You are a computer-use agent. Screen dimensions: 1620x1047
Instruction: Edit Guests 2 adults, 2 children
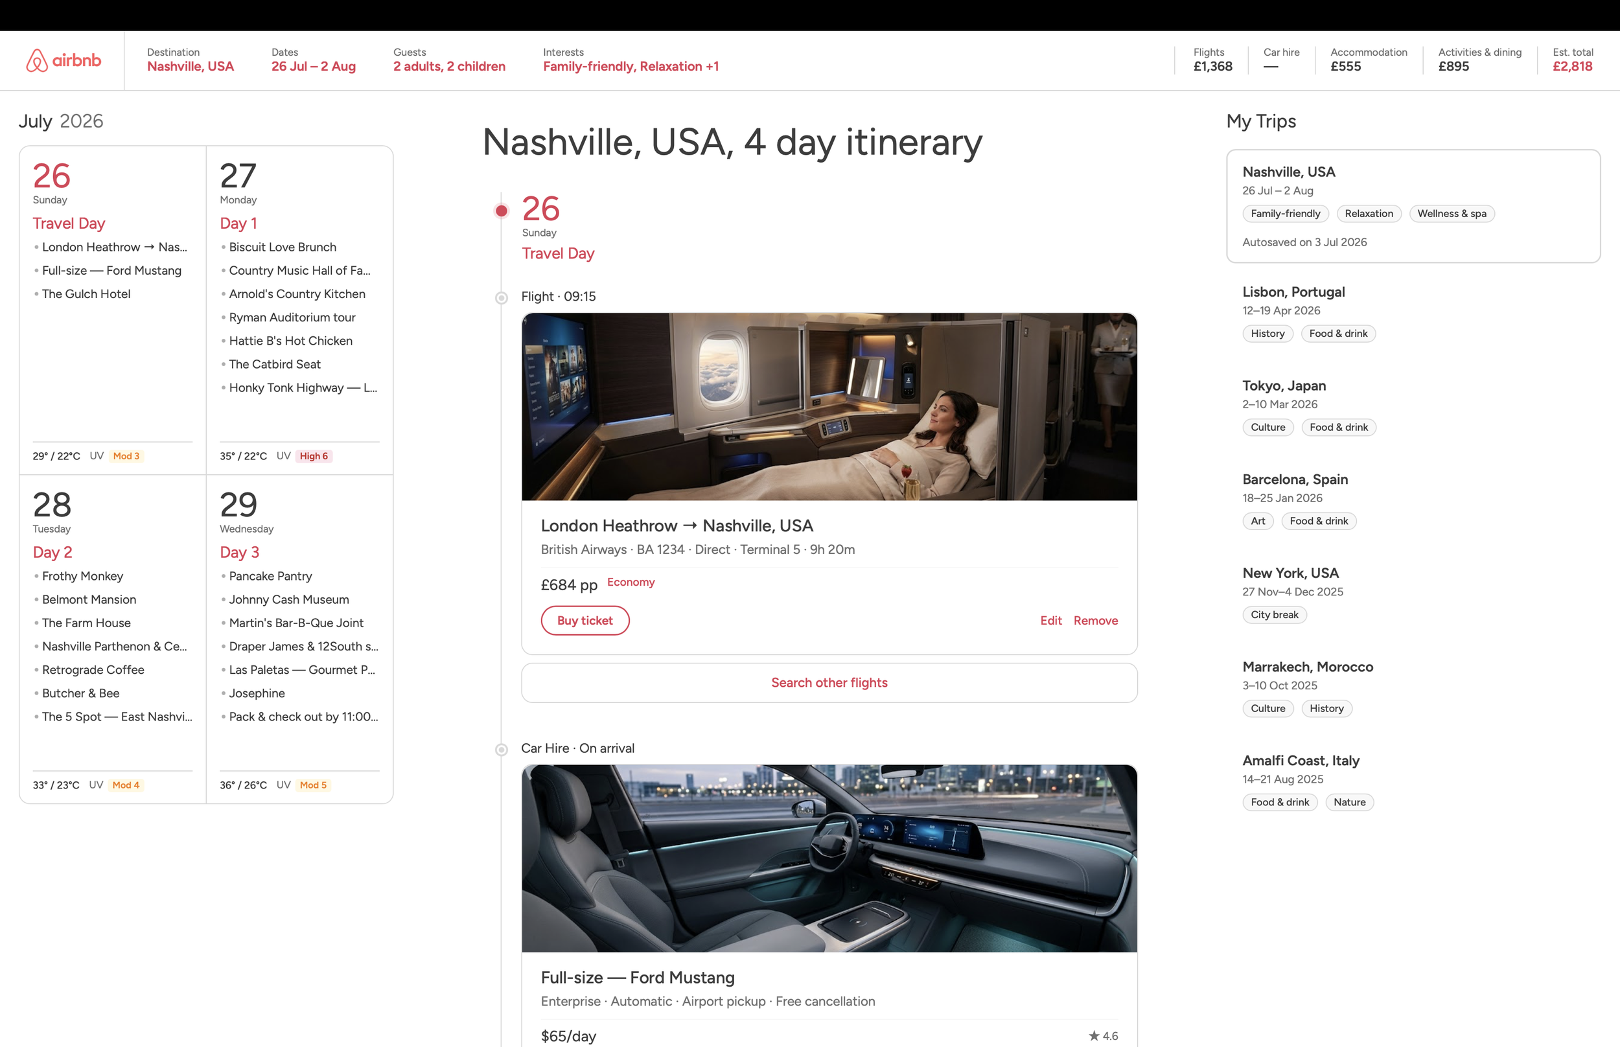[449, 60]
